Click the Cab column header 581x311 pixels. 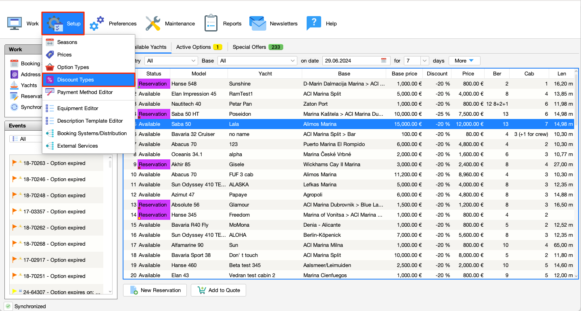529,73
